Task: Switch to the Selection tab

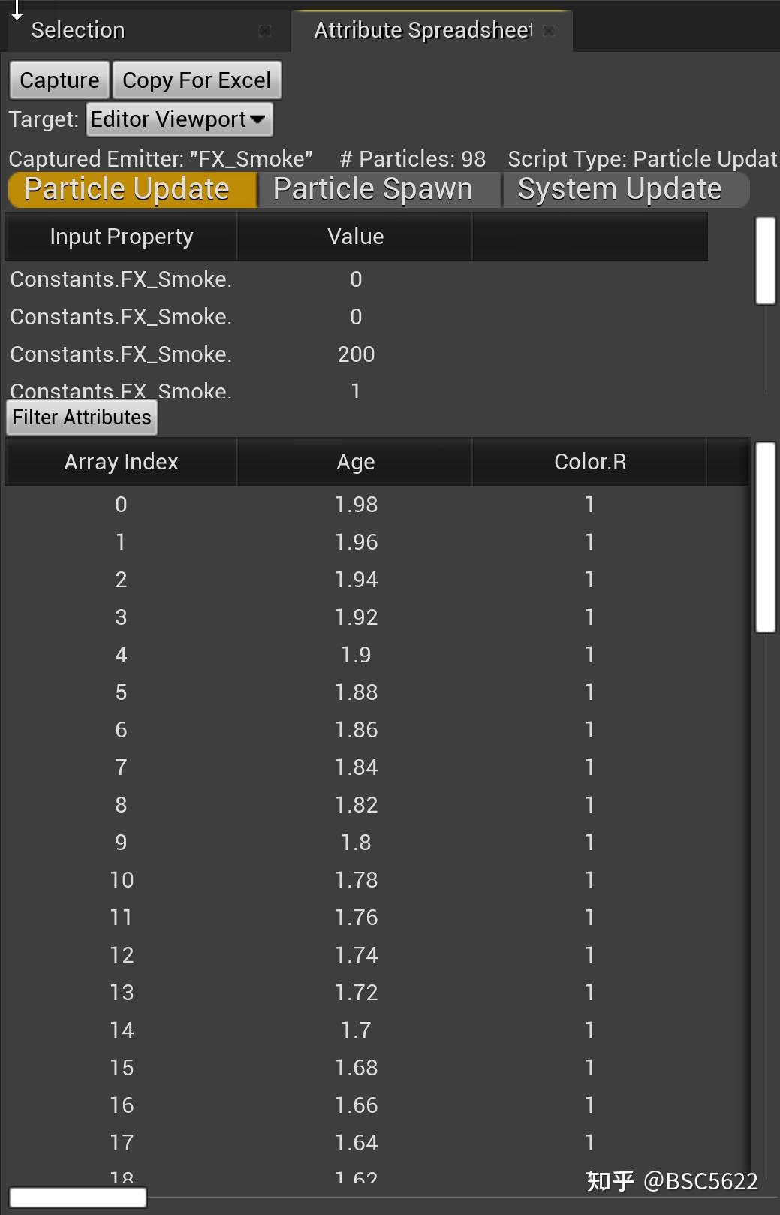Action: [78, 31]
